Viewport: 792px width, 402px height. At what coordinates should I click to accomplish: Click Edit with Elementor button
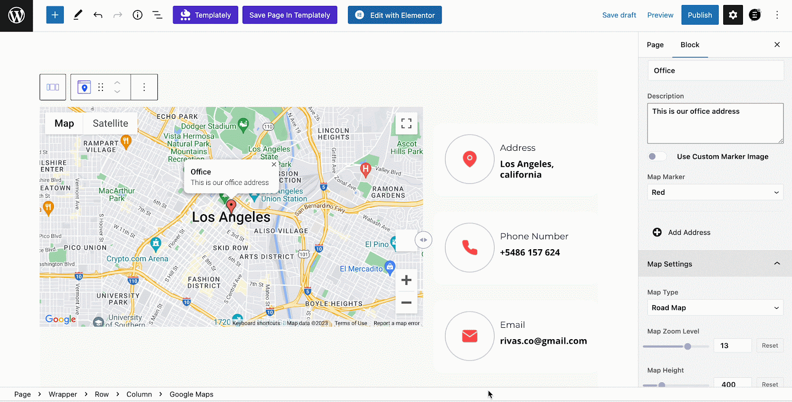[x=395, y=15]
